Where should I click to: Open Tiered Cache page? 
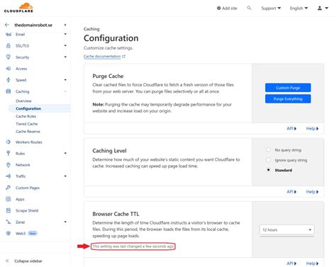point(27,124)
